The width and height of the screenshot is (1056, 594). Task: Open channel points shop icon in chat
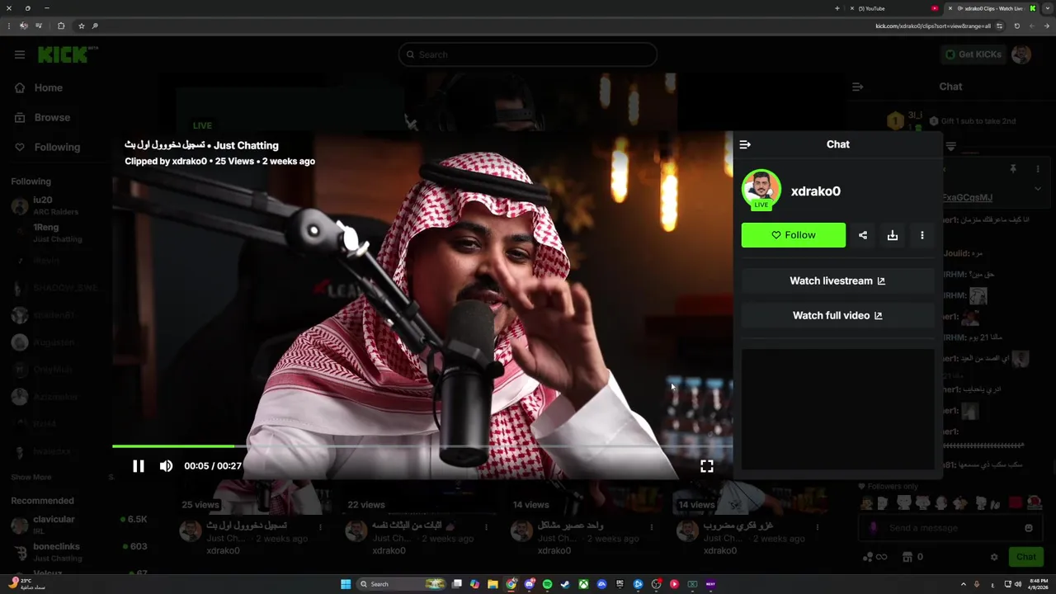[907, 557]
